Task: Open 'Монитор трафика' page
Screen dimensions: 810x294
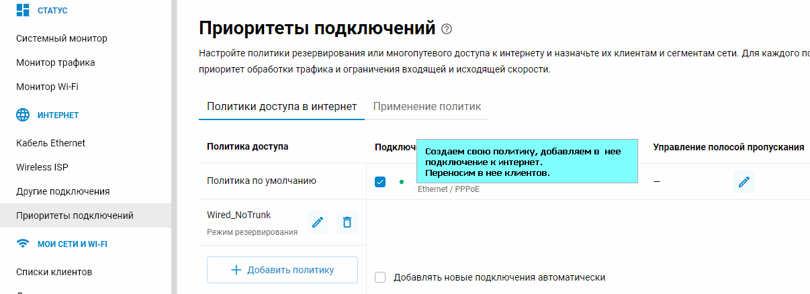Action: [56, 62]
